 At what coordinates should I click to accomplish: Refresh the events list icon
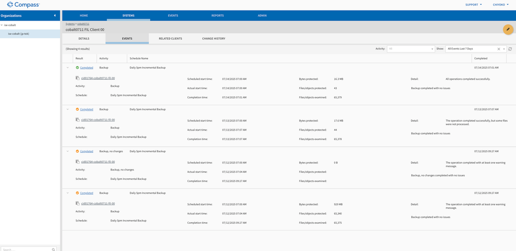click(x=510, y=49)
